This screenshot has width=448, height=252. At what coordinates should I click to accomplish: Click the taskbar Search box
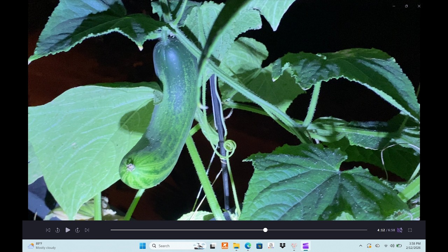[x=178, y=246]
